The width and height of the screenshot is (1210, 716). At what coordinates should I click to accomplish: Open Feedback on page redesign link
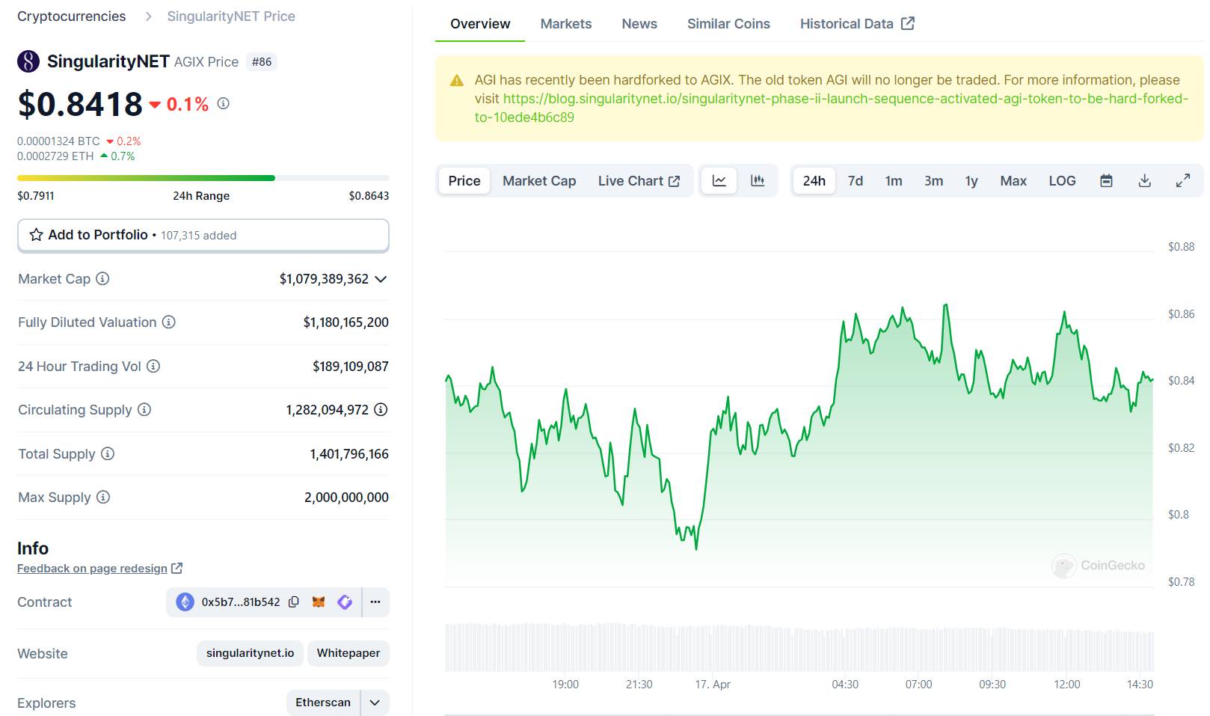click(x=99, y=568)
